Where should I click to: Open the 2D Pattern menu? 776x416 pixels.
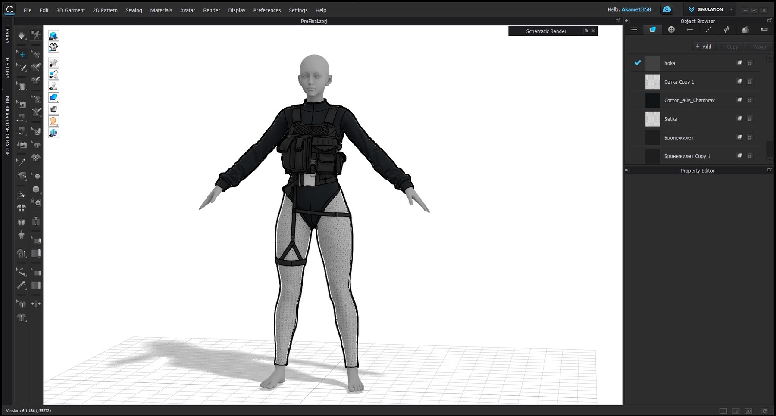click(x=105, y=10)
